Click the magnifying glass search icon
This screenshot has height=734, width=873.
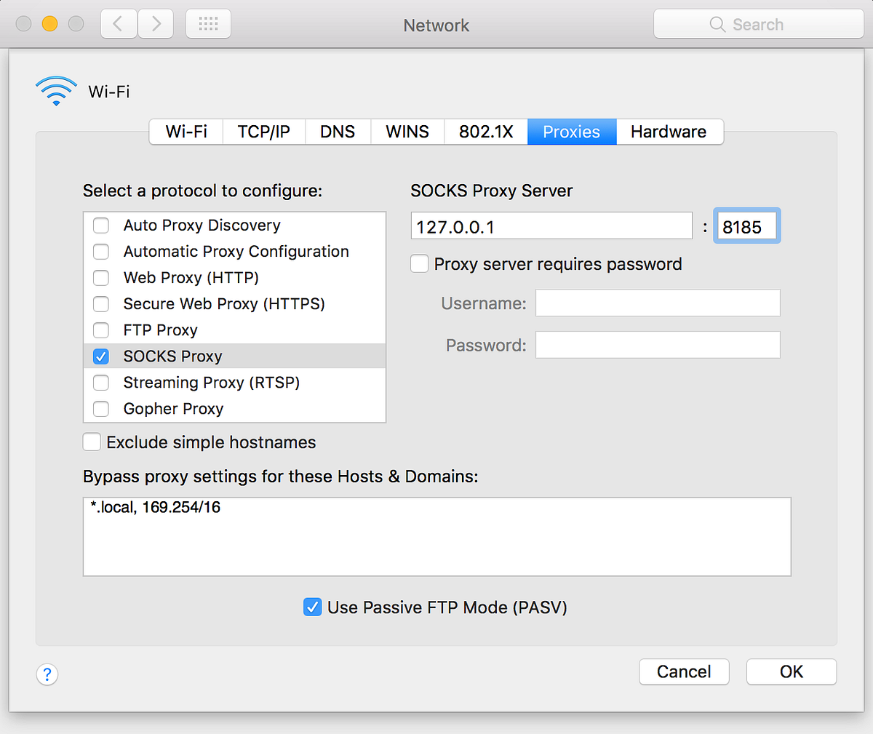tap(717, 25)
